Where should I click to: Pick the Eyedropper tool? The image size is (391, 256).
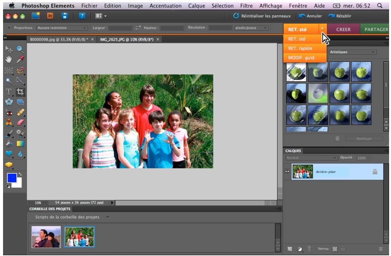[x=19, y=60]
